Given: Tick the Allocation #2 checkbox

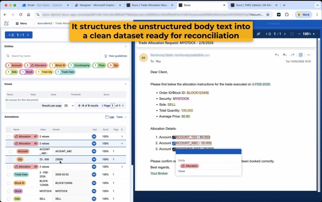Looking at the screenshot, I should [x=8, y=144].
